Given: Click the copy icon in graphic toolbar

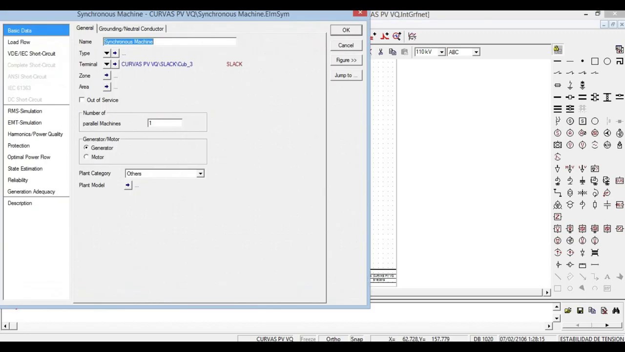Looking at the screenshot, I should [393, 52].
